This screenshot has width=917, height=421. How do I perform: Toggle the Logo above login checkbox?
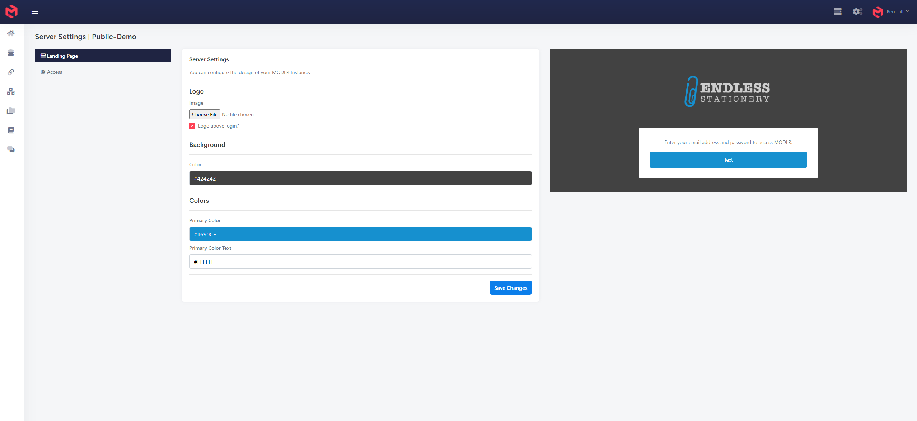coord(192,125)
